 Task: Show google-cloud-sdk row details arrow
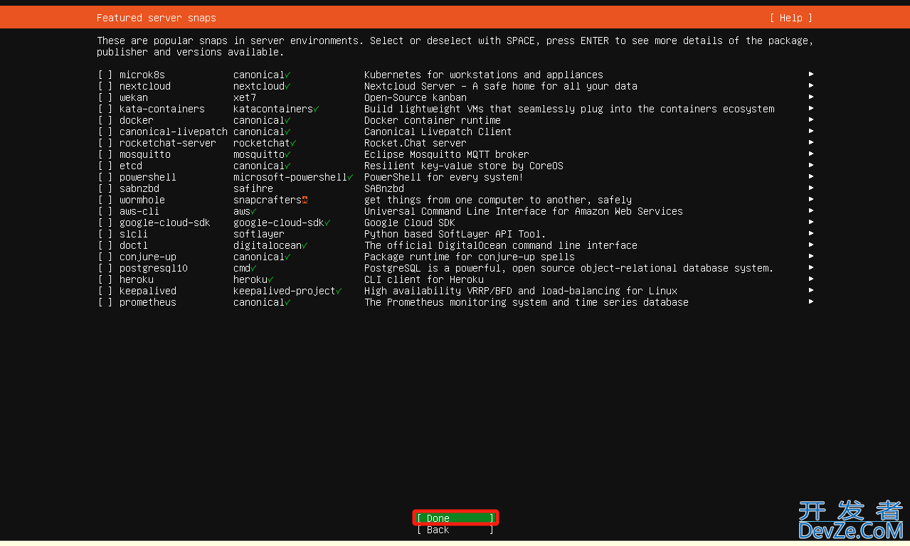811,222
